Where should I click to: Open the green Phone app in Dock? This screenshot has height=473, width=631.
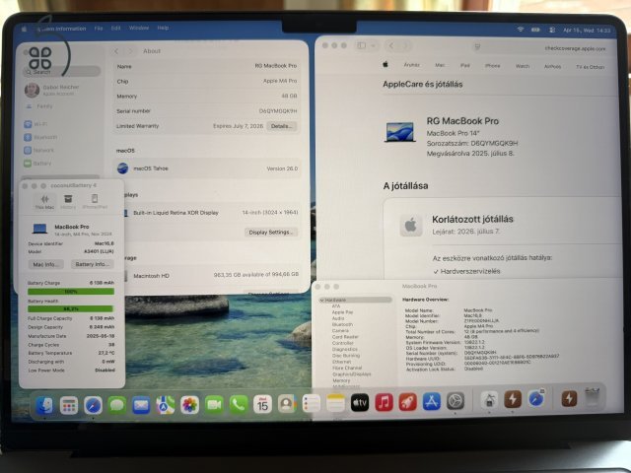[x=239, y=405]
